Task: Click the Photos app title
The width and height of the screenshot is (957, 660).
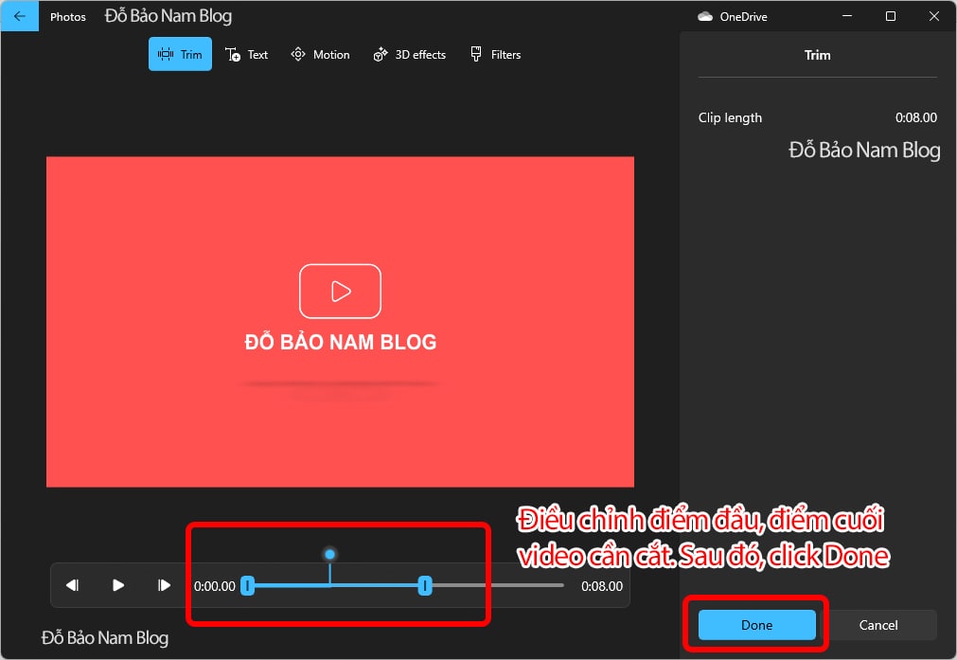Action: pyautogui.click(x=68, y=17)
